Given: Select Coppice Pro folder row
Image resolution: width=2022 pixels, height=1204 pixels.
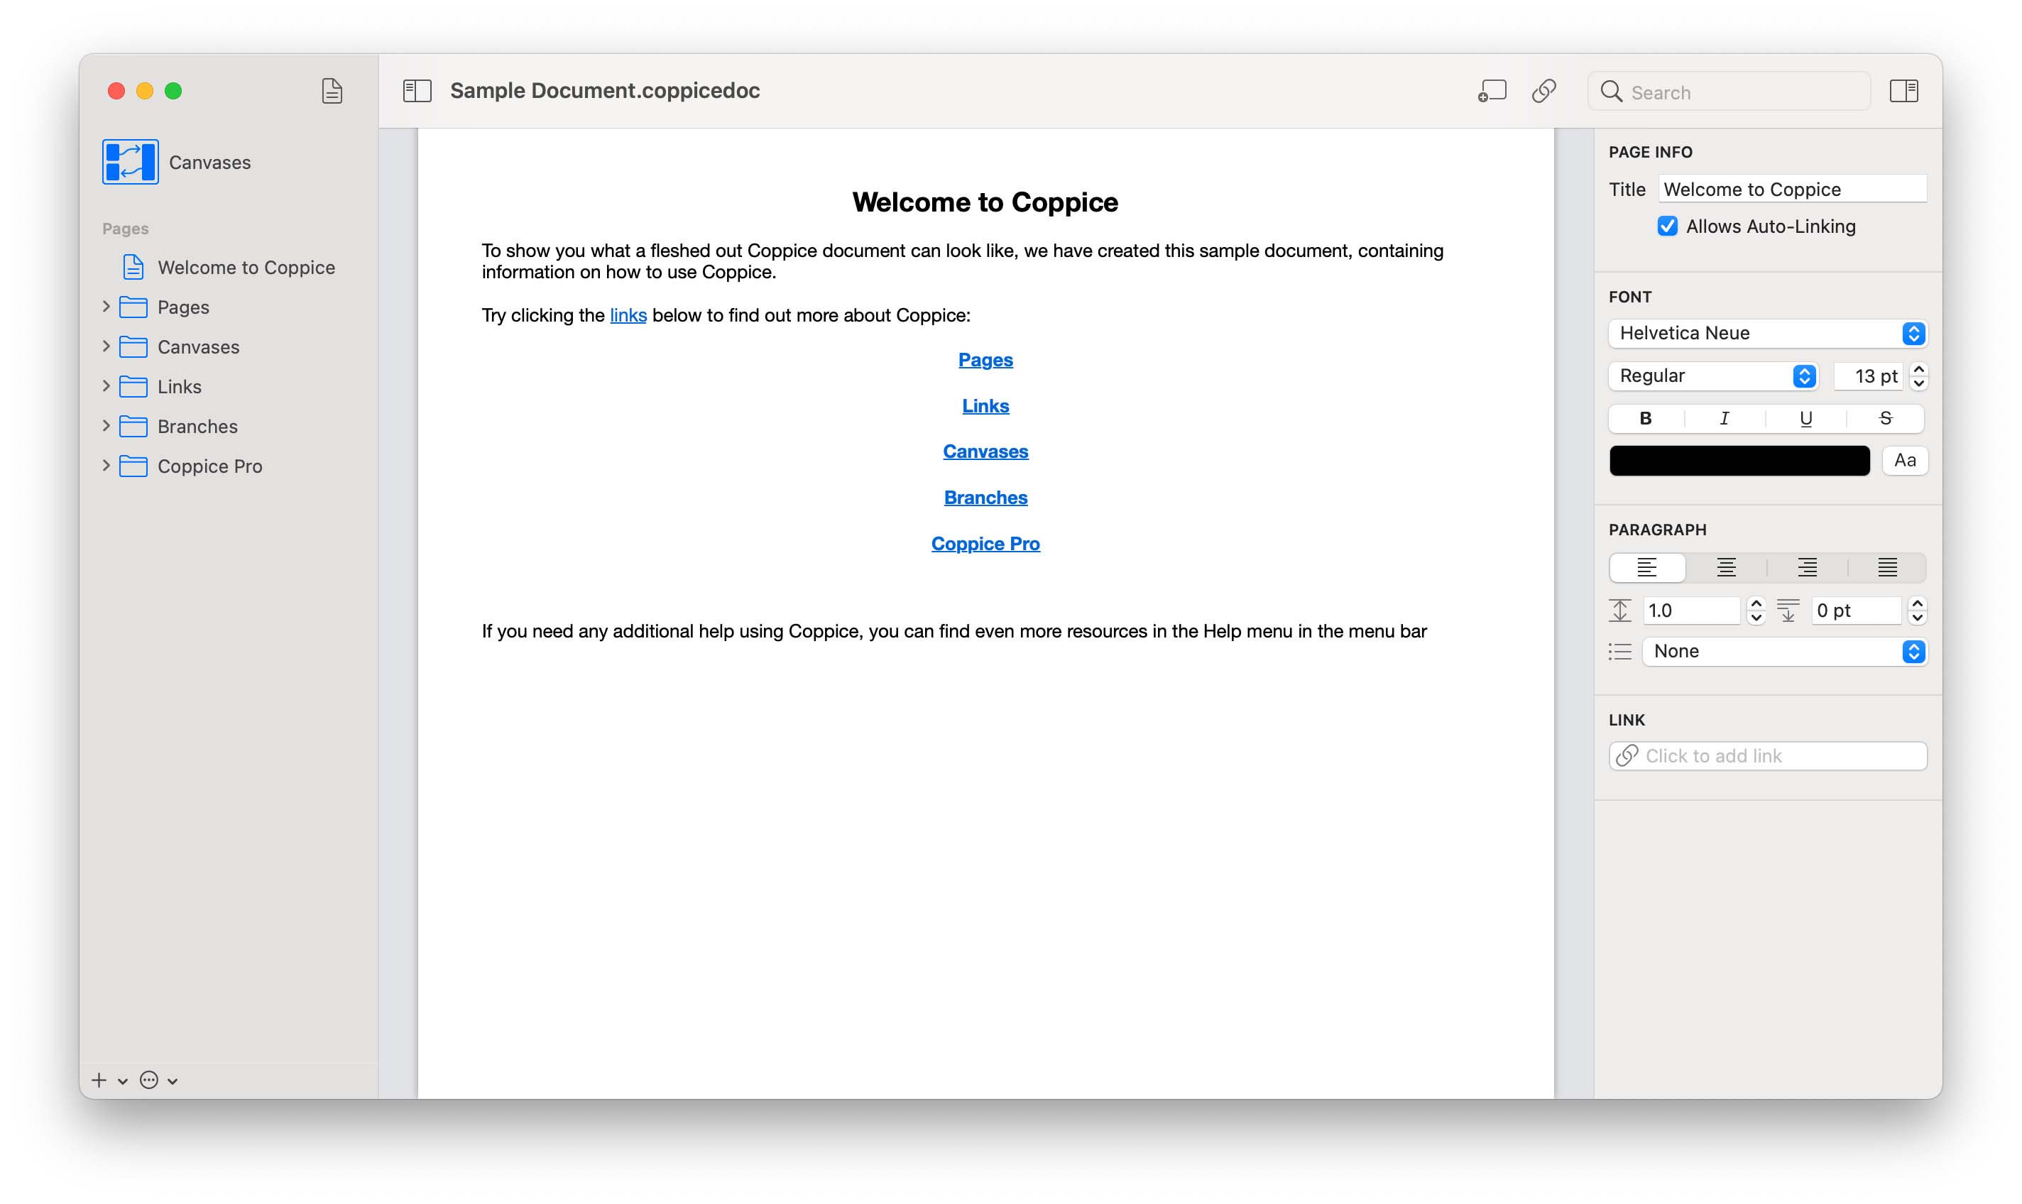Looking at the screenshot, I should (x=229, y=466).
